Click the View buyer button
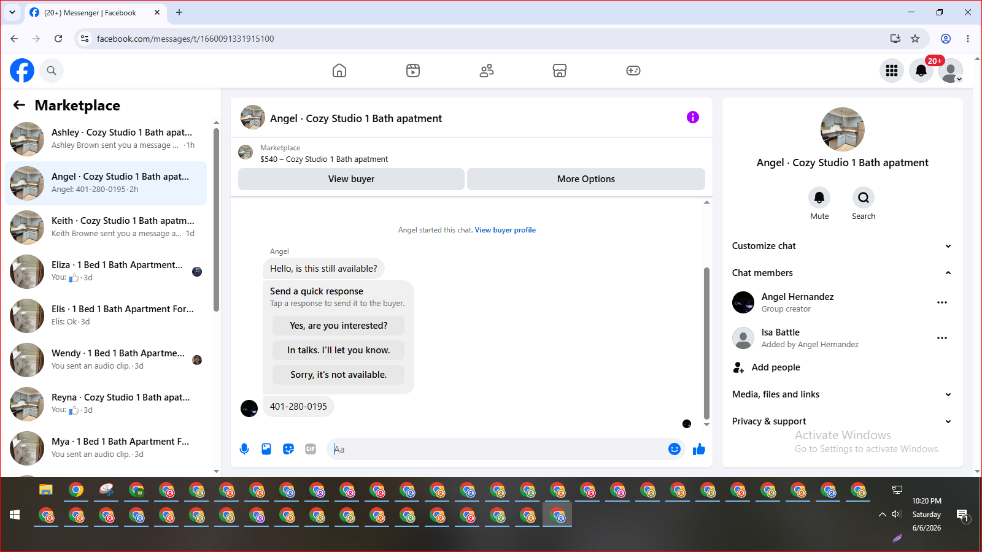Viewport: 982px width, 552px height. [351, 179]
